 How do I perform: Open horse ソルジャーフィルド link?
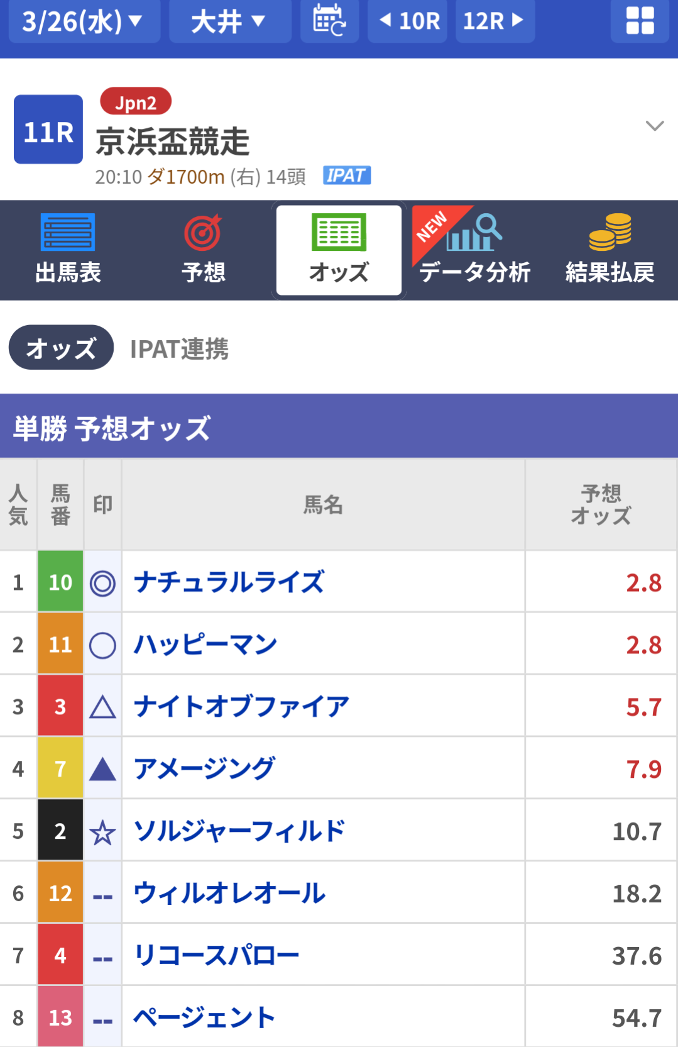(x=239, y=831)
